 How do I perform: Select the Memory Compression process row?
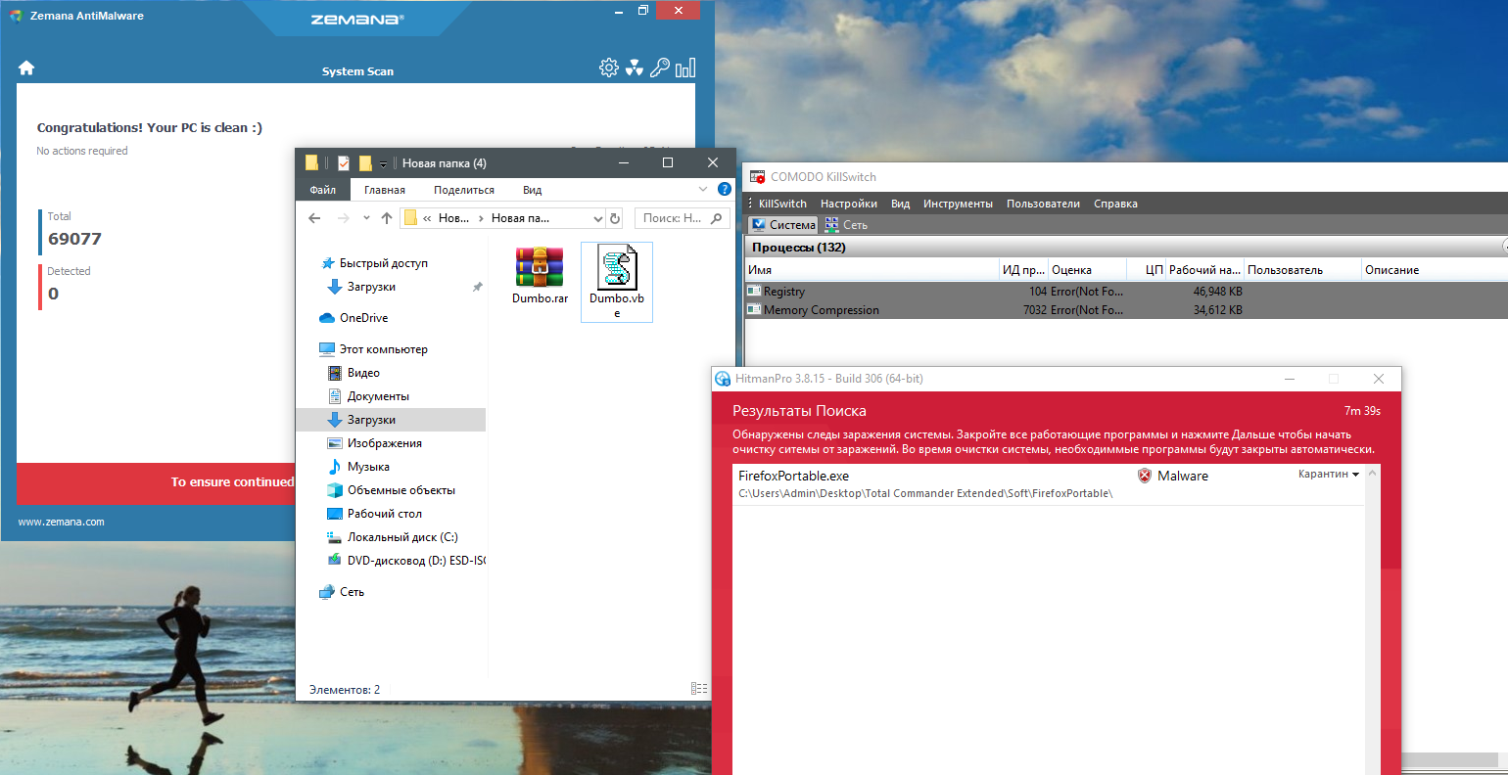pos(1126,309)
